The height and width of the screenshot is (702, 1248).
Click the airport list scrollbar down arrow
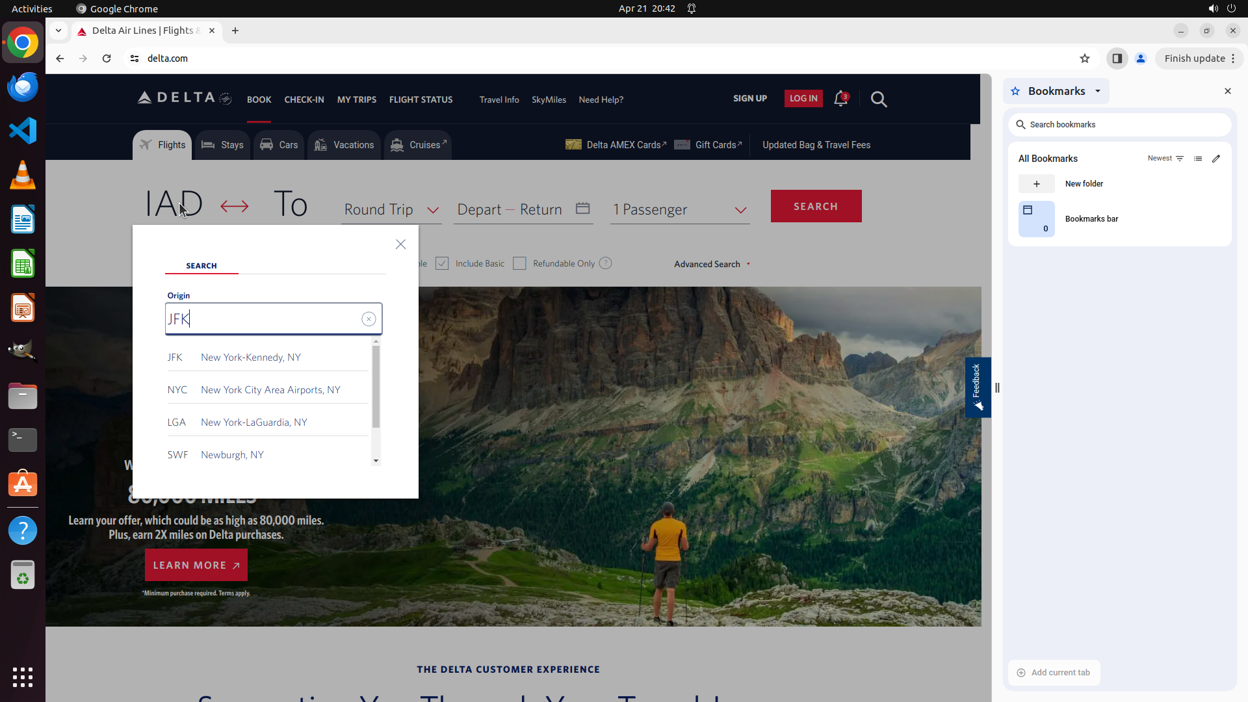pyautogui.click(x=376, y=461)
